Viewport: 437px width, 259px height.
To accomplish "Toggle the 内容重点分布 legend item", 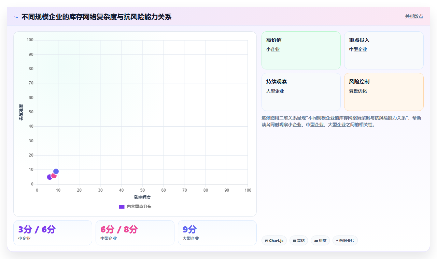I will coord(135,207).
